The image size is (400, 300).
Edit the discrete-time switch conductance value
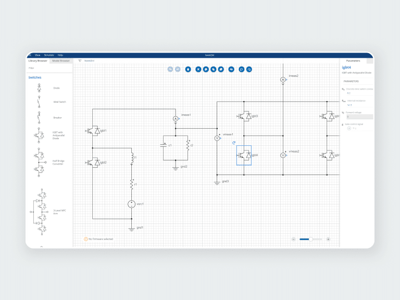coord(348,93)
